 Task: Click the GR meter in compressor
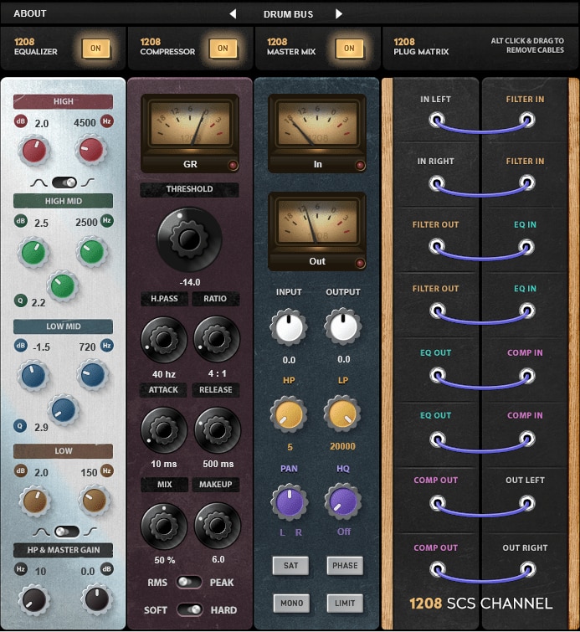(x=190, y=125)
